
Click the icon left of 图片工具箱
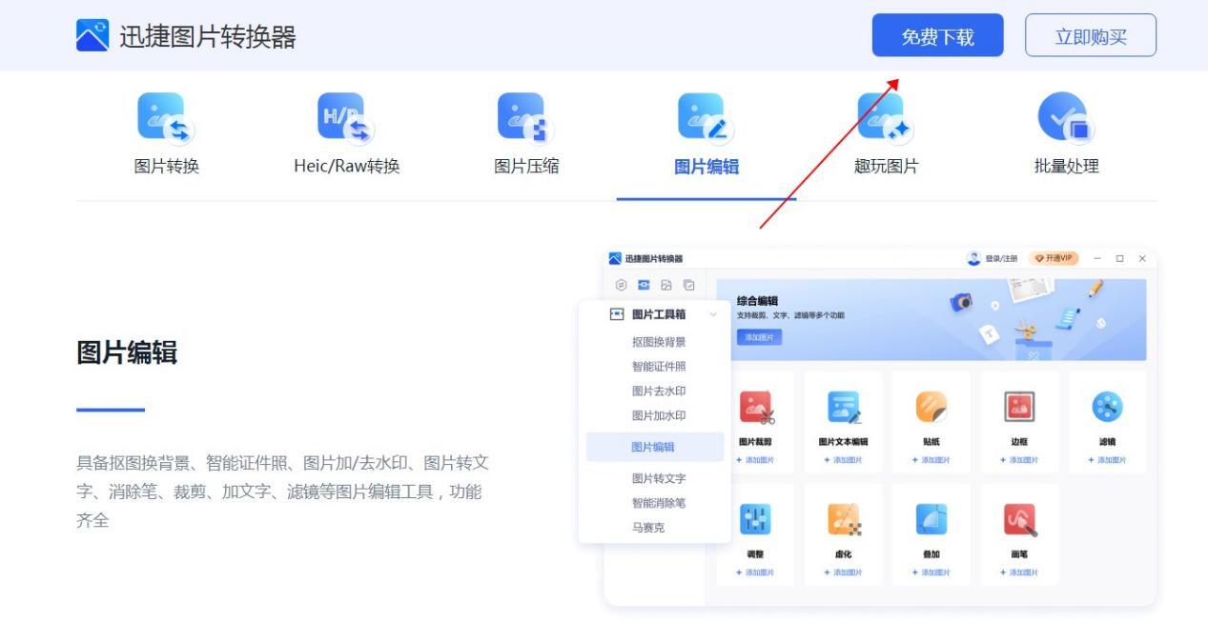tap(617, 314)
